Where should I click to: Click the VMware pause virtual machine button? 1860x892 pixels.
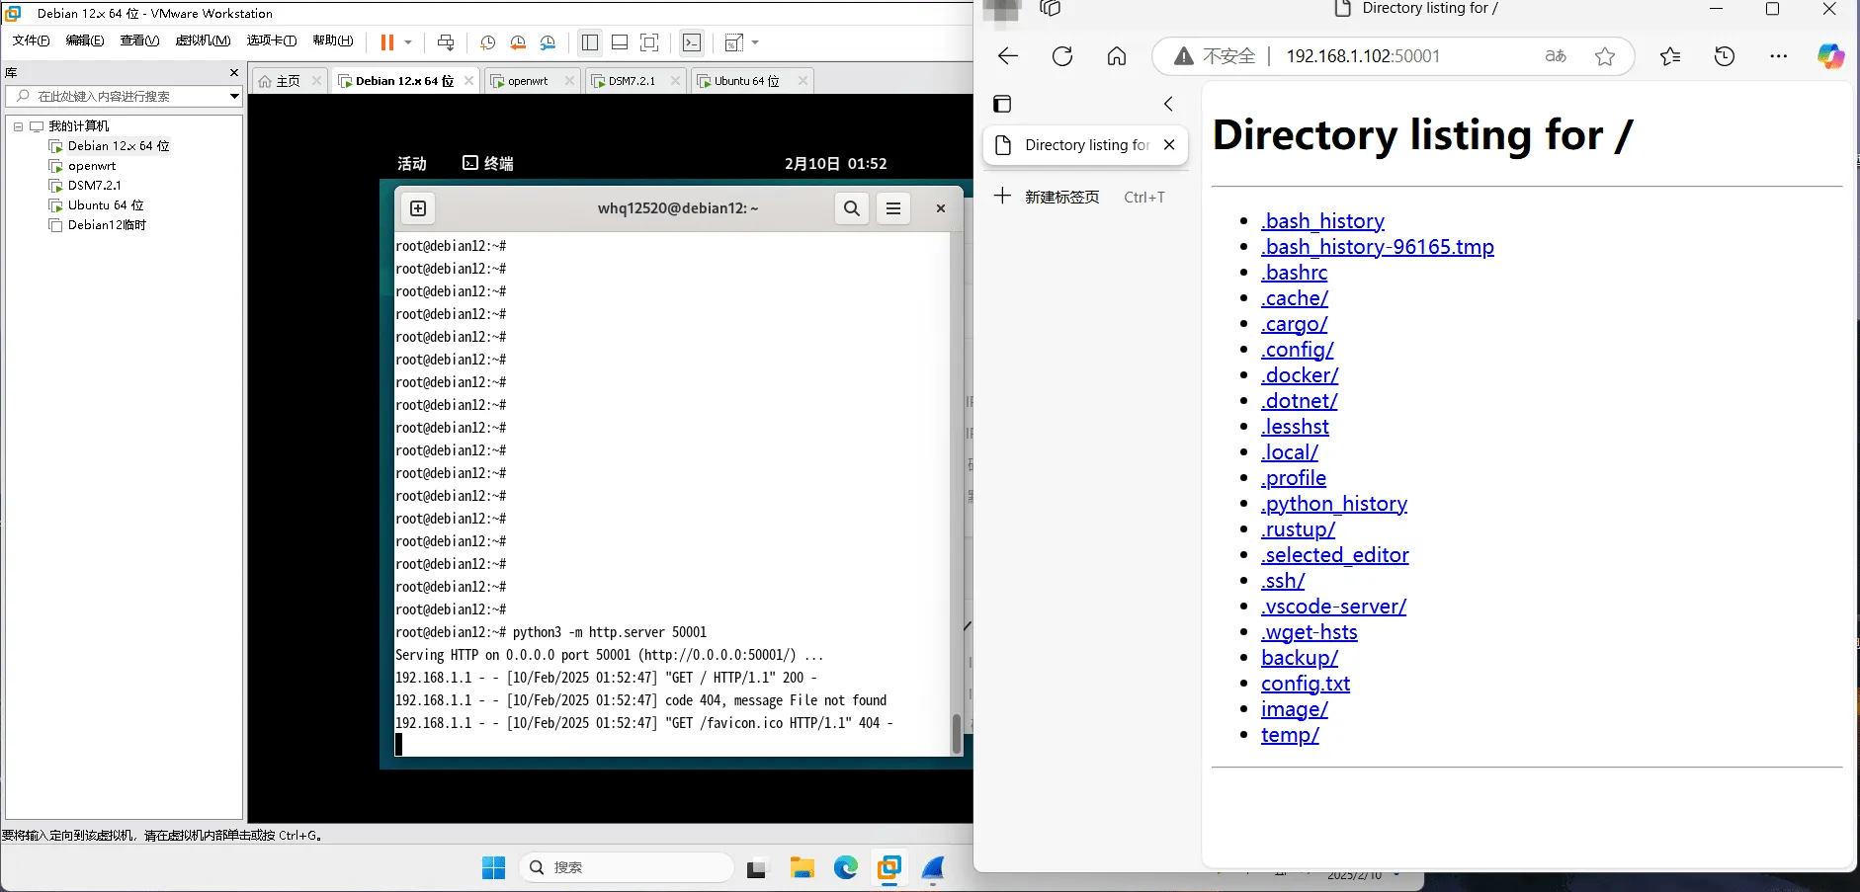386,42
